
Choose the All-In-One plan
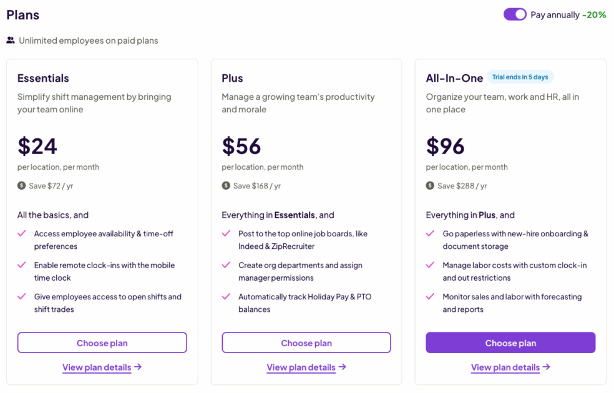tap(510, 342)
